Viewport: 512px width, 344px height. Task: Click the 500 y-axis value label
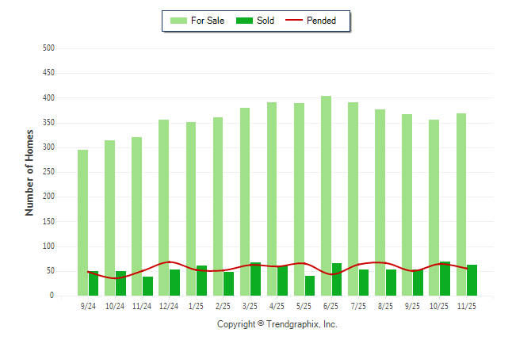pos(48,48)
